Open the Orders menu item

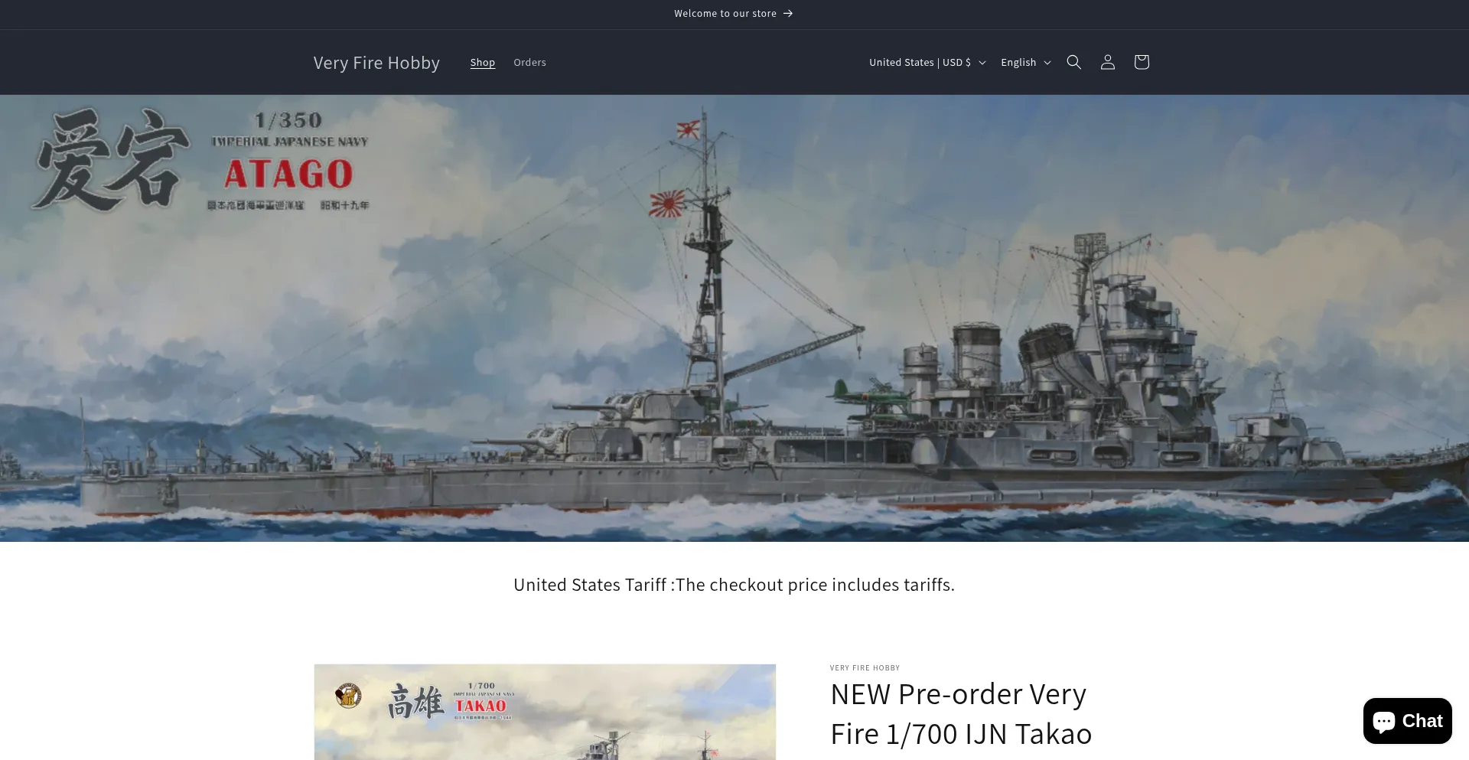(529, 62)
